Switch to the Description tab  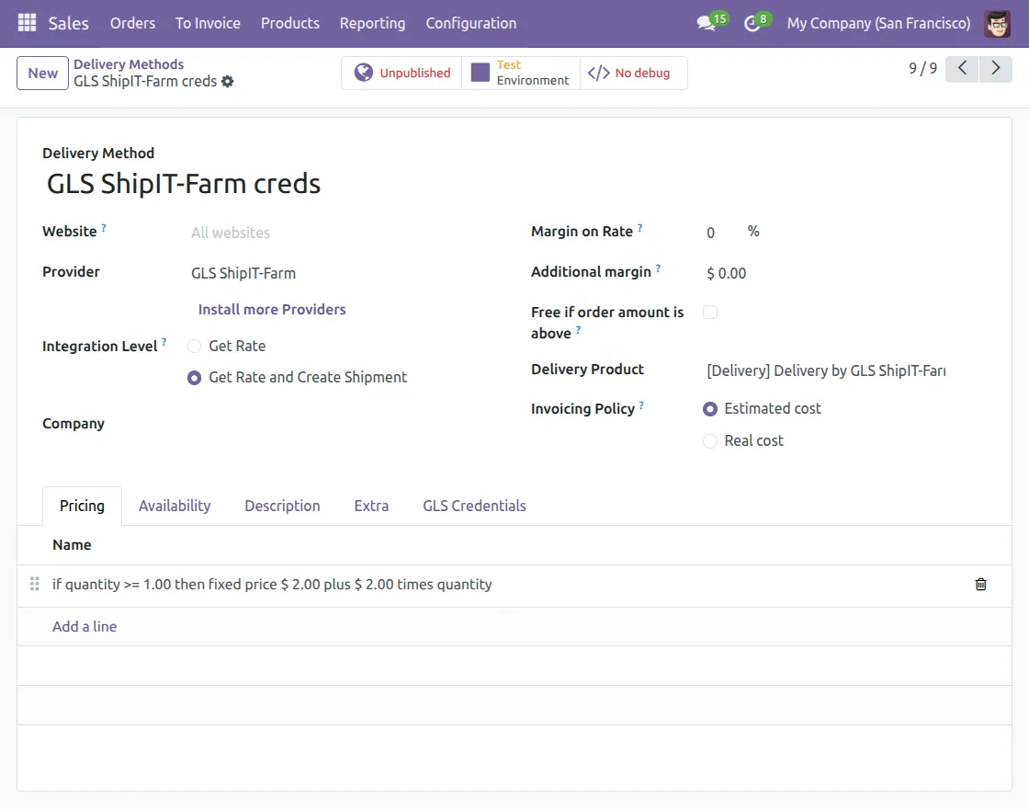coord(282,506)
